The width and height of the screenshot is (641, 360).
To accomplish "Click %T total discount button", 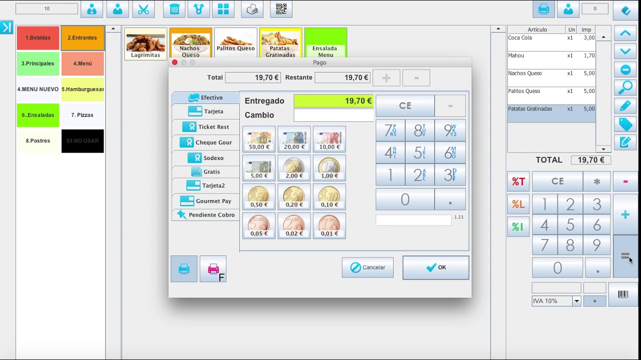I will pyautogui.click(x=518, y=181).
